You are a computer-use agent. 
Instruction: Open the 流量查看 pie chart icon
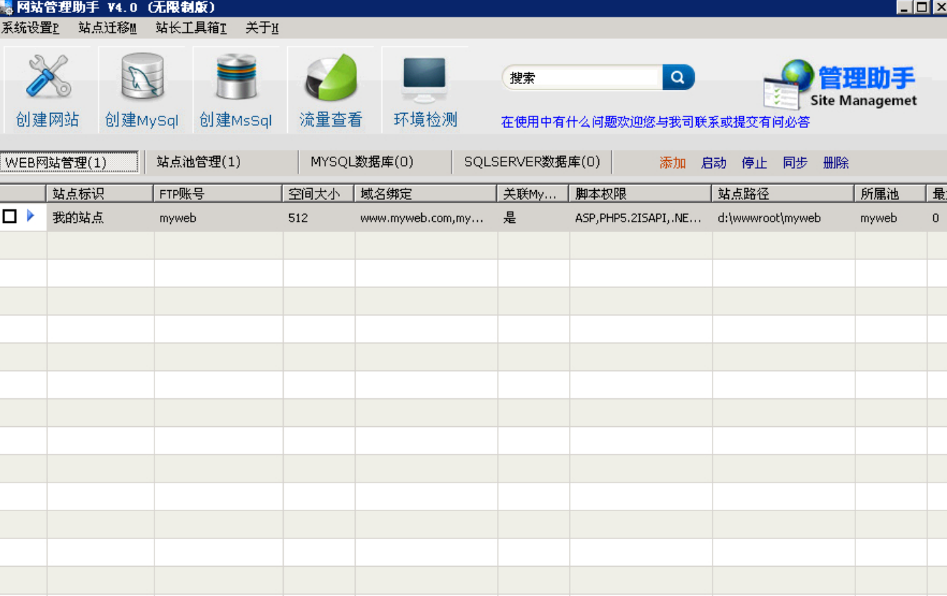331,77
